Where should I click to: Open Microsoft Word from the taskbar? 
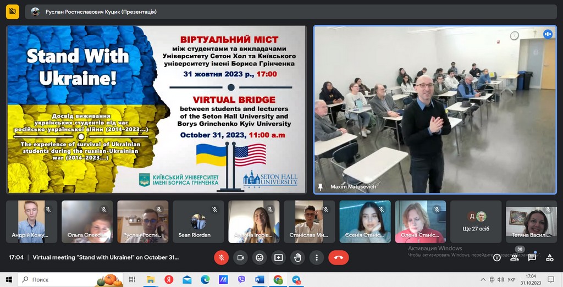(260, 279)
